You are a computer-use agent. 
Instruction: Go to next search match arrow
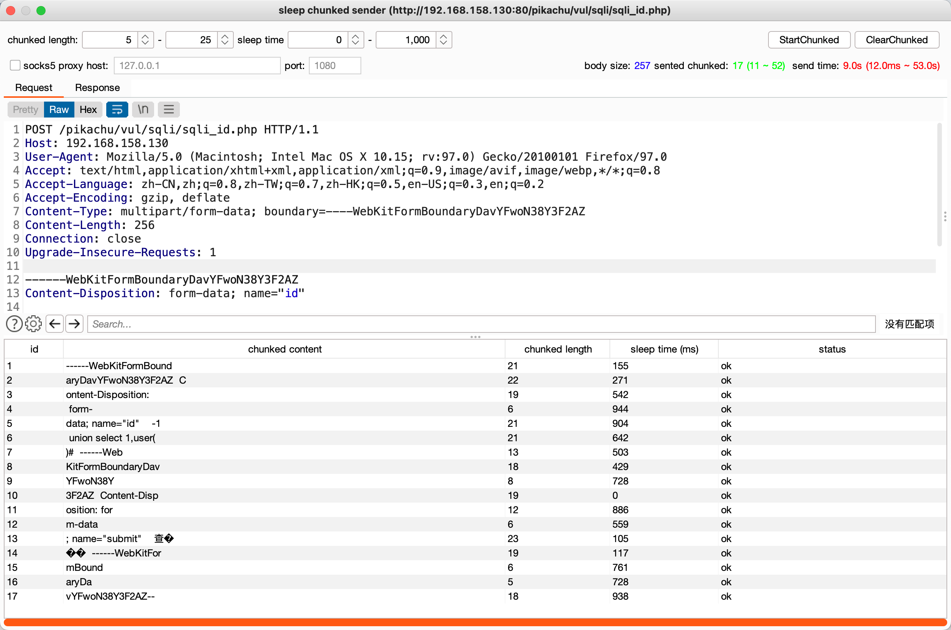click(x=74, y=324)
